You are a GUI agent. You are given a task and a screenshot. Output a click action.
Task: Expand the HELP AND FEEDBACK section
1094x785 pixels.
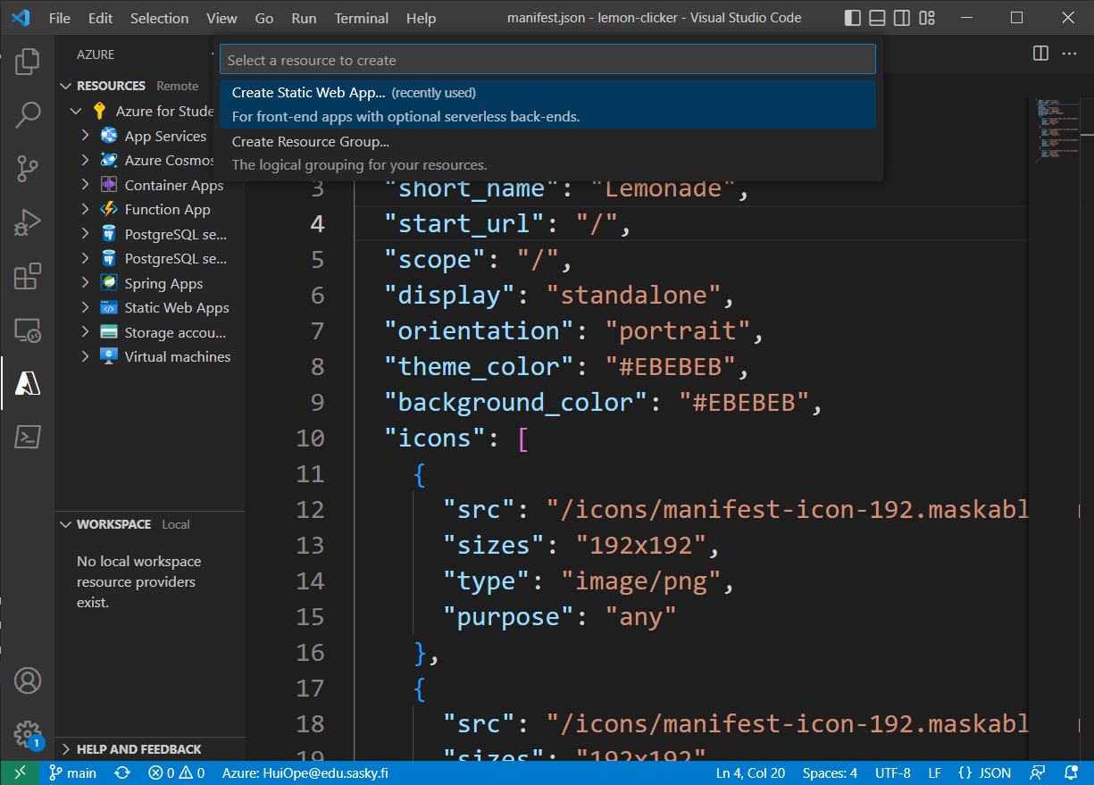(65, 749)
